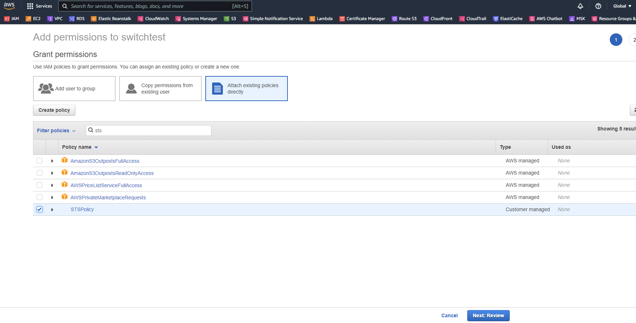
Task: Open Systems Manager shortcut
Action: click(x=196, y=19)
